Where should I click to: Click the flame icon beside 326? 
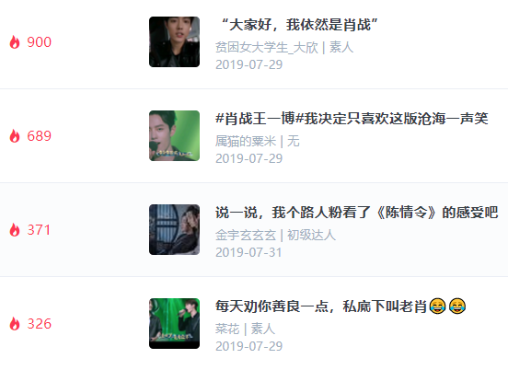click(15, 324)
